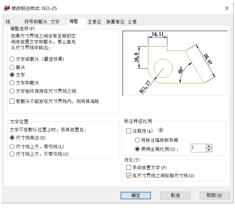Open the 主单位 tab
This screenshot has height=208, width=235.
coord(95,22)
